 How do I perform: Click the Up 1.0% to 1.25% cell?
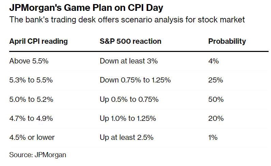point(128,118)
